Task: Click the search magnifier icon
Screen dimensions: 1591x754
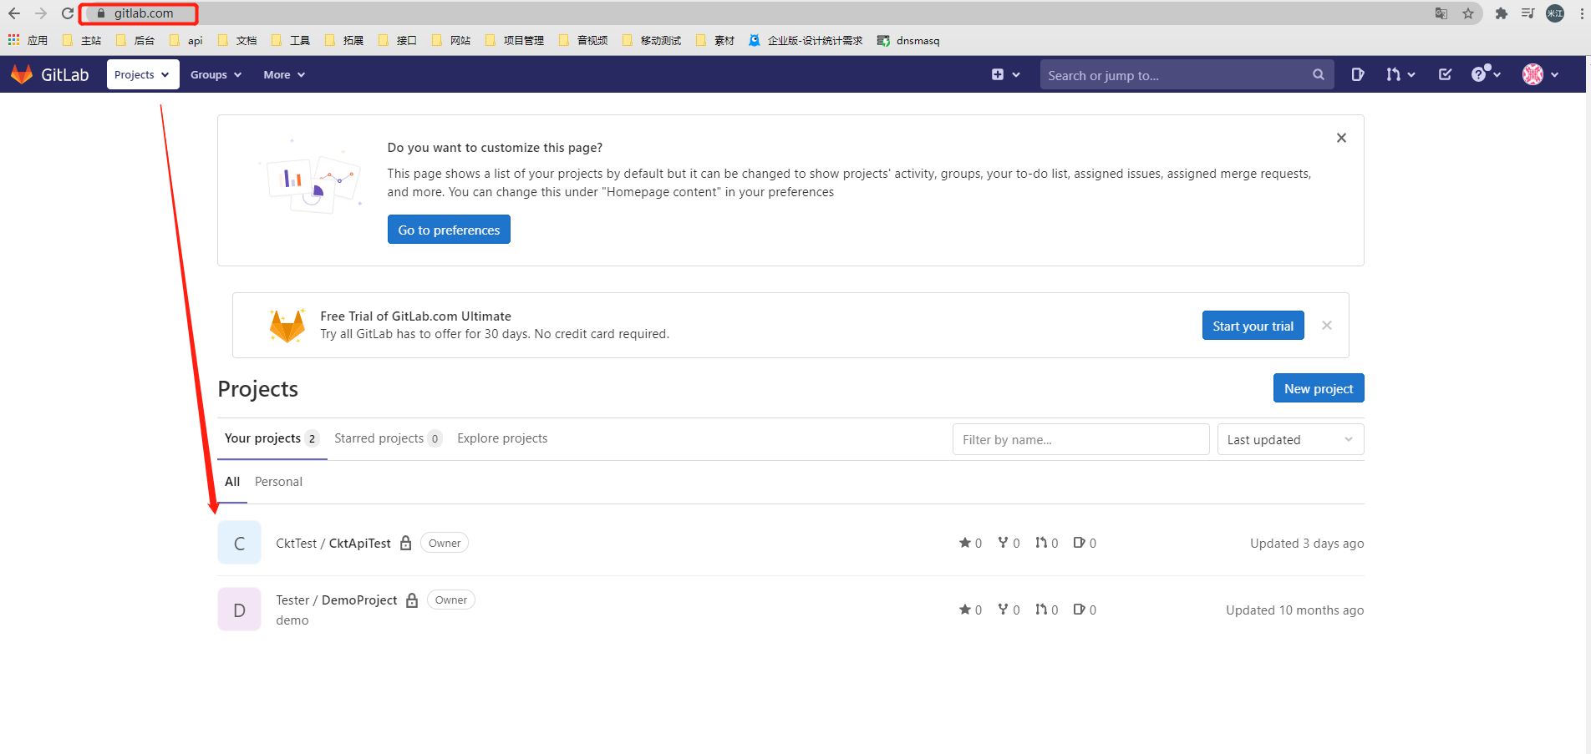Action: pos(1319,75)
